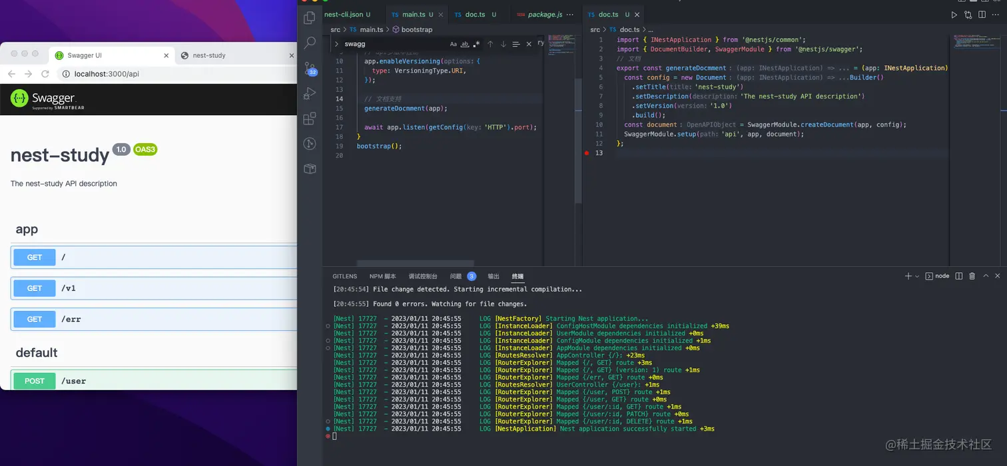Click the horizontal scrollbar in main.ts editor
Viewport: 1007px width, 466px height.
[x=416, y=263]
